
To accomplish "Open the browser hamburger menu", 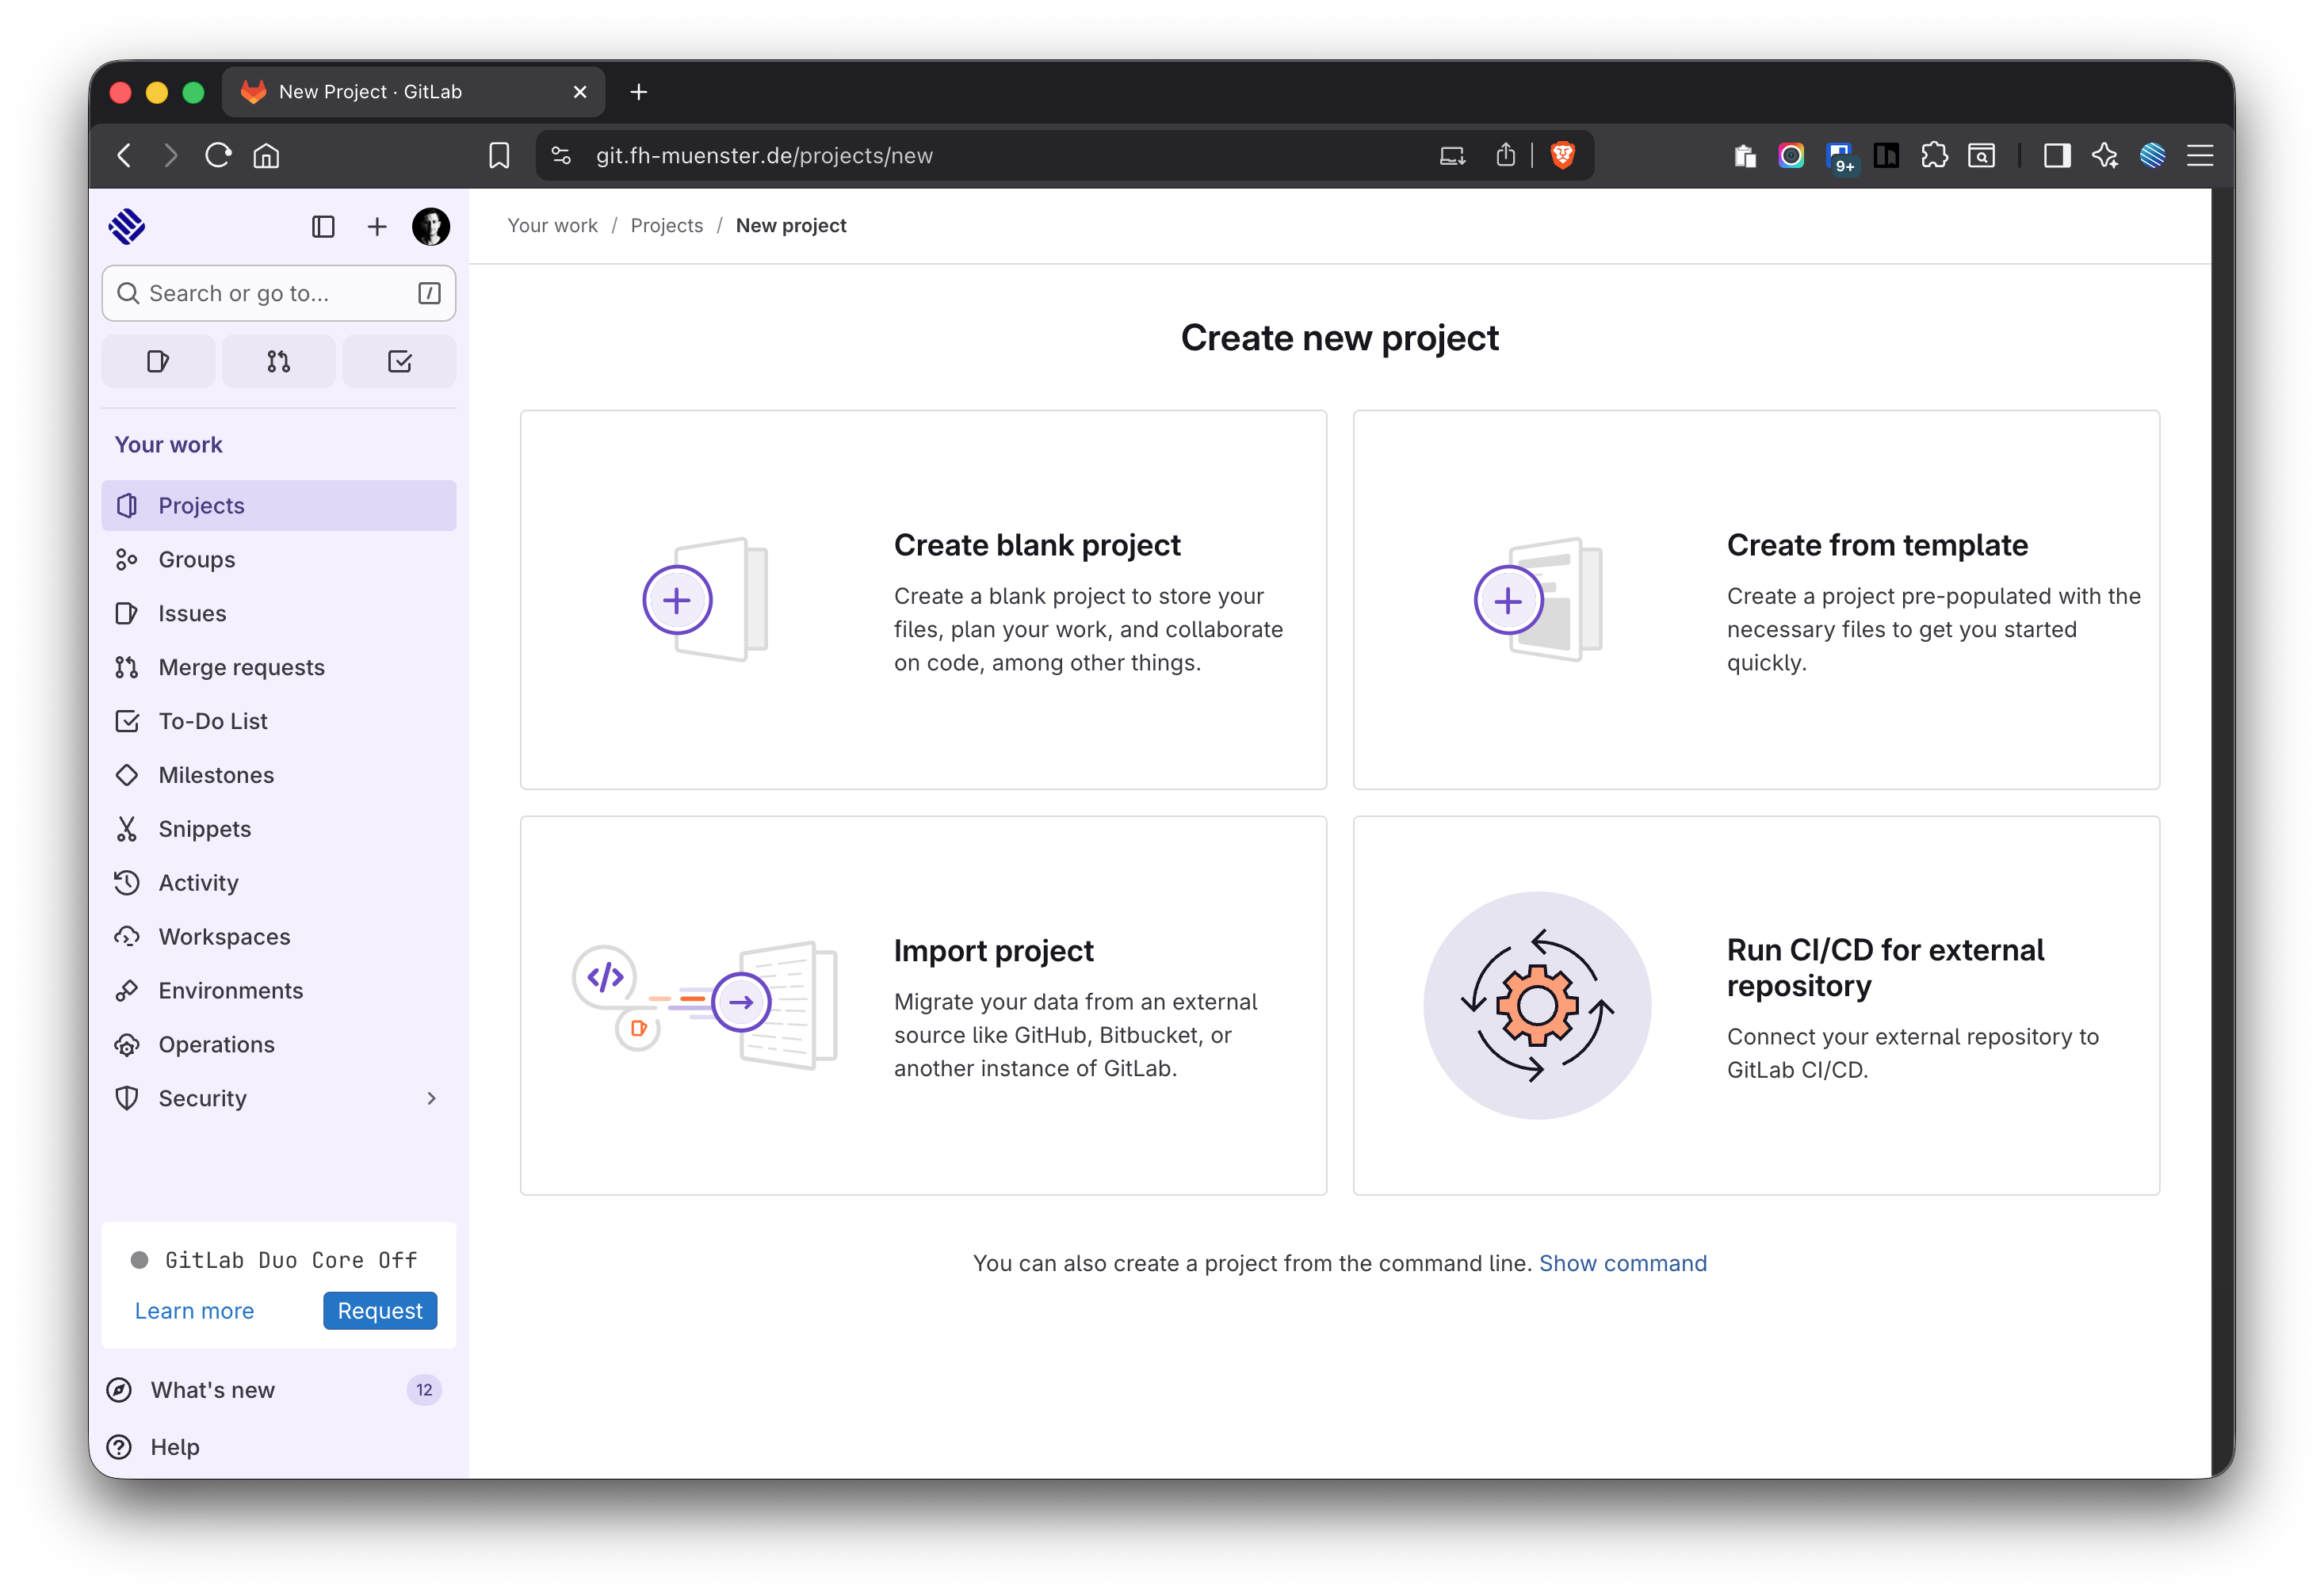I will pos(2200,155).
